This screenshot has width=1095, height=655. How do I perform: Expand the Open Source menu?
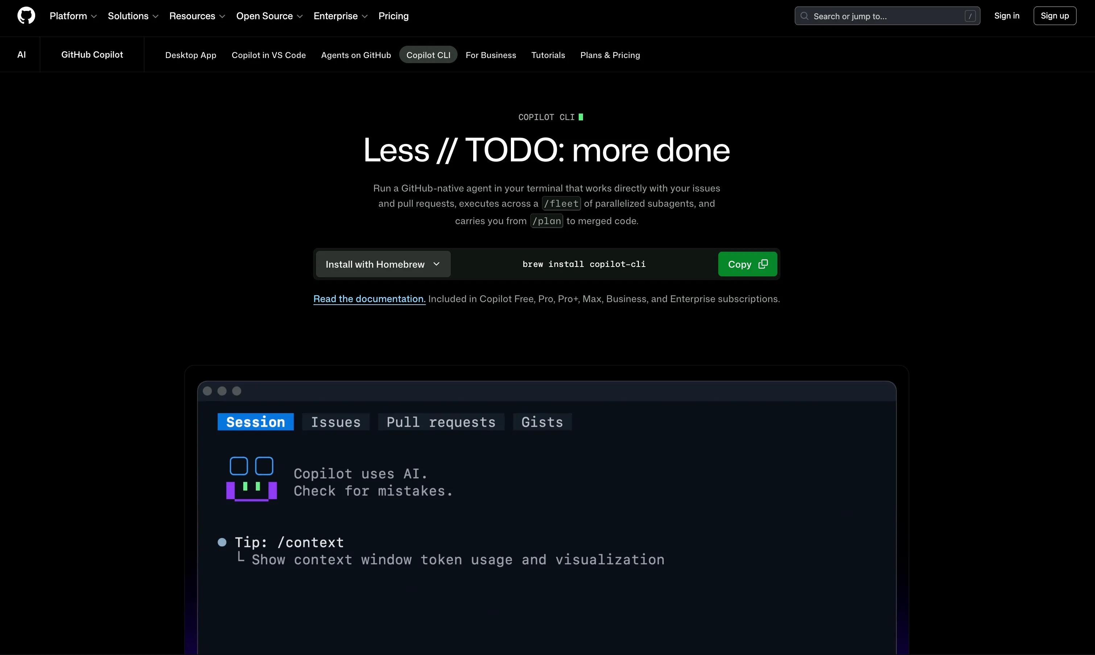point(269,16)
